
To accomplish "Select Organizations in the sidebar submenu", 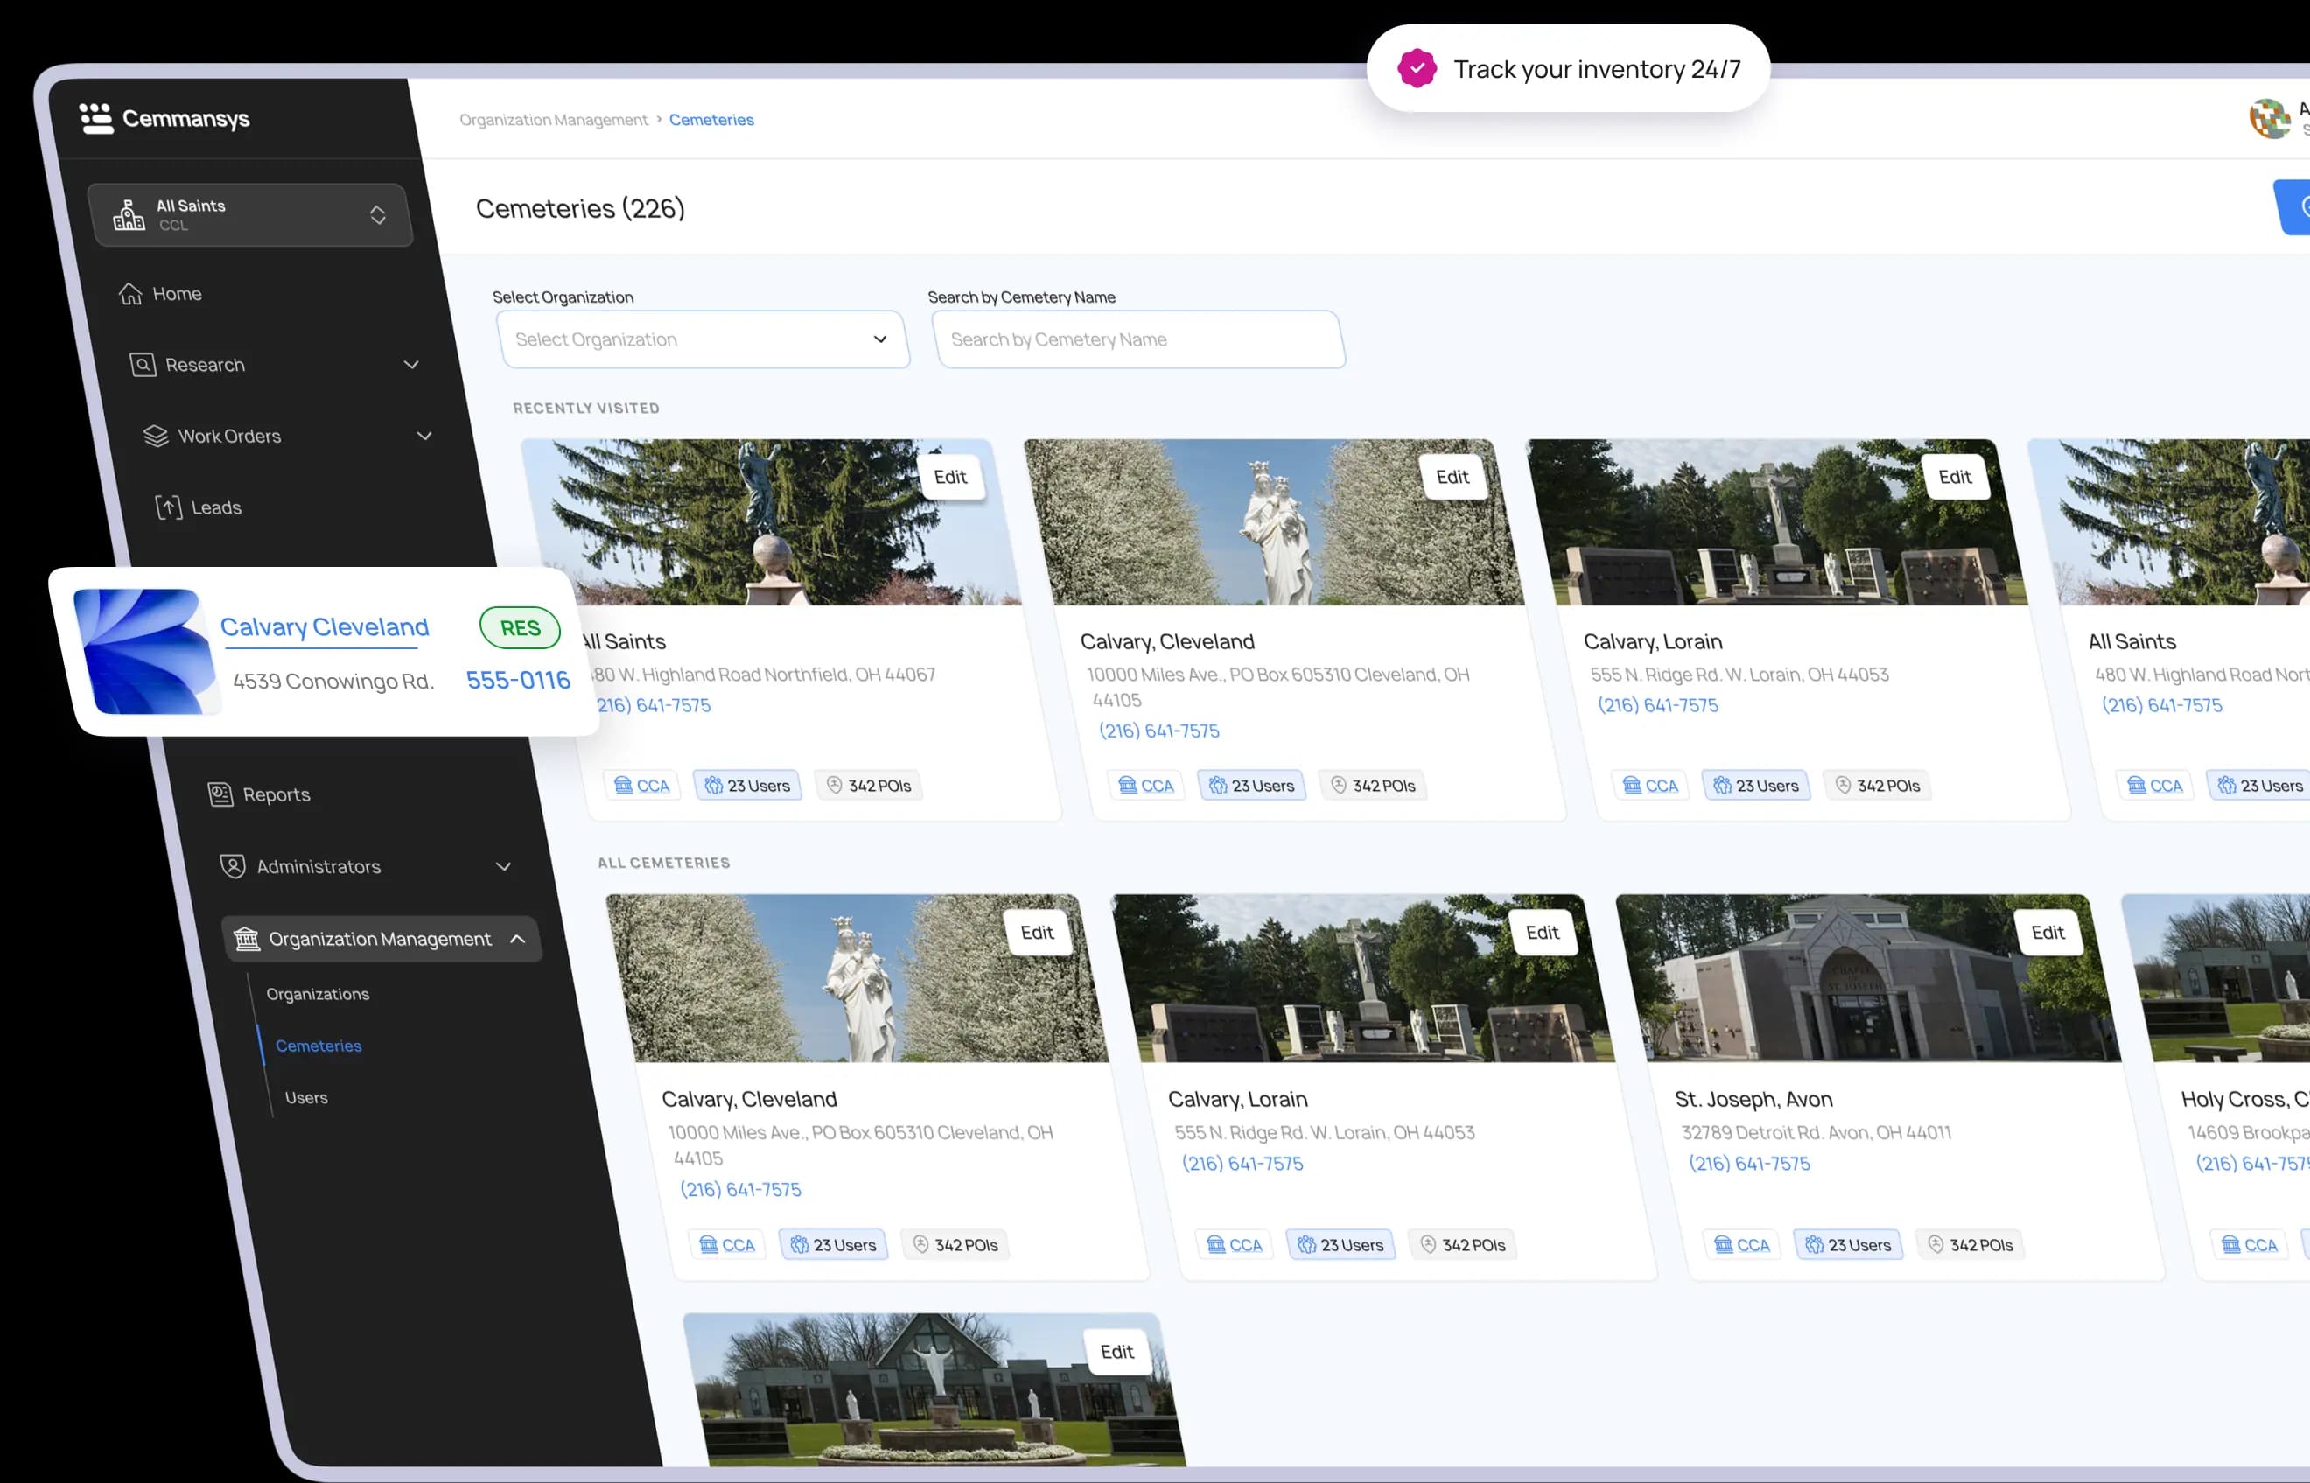I will pyautogui.click(x=318, y=993).
